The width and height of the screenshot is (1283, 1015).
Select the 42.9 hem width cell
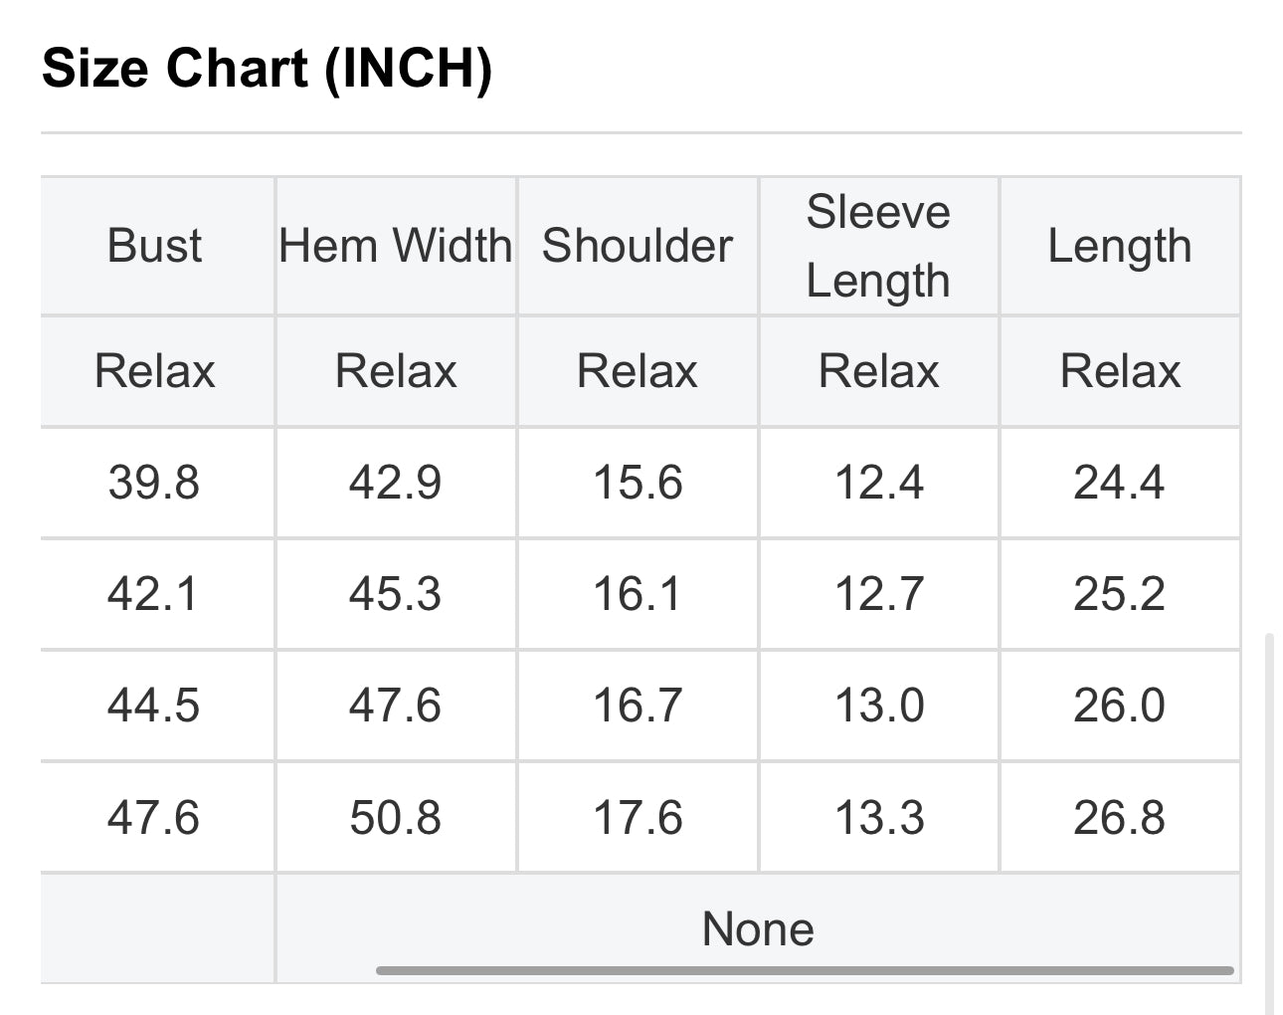(x=396, y=483)
